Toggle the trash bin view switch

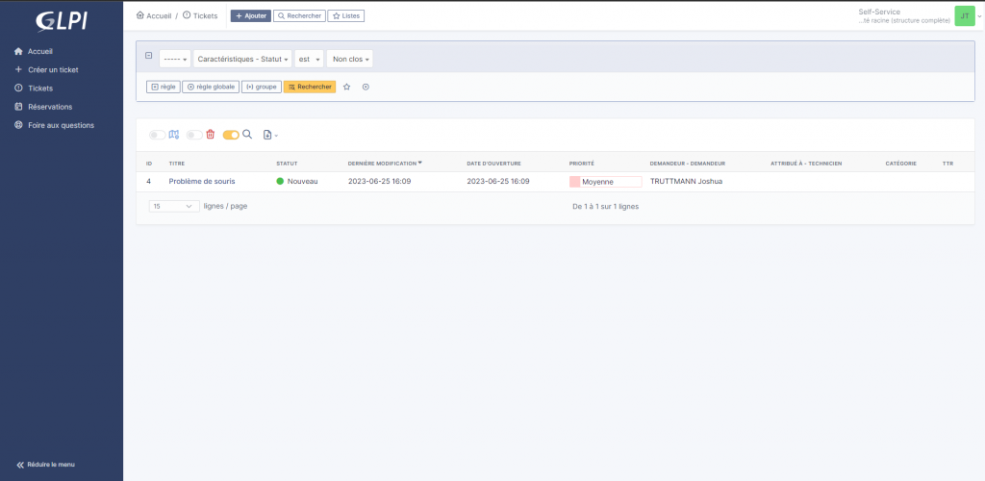coord(194,135)
